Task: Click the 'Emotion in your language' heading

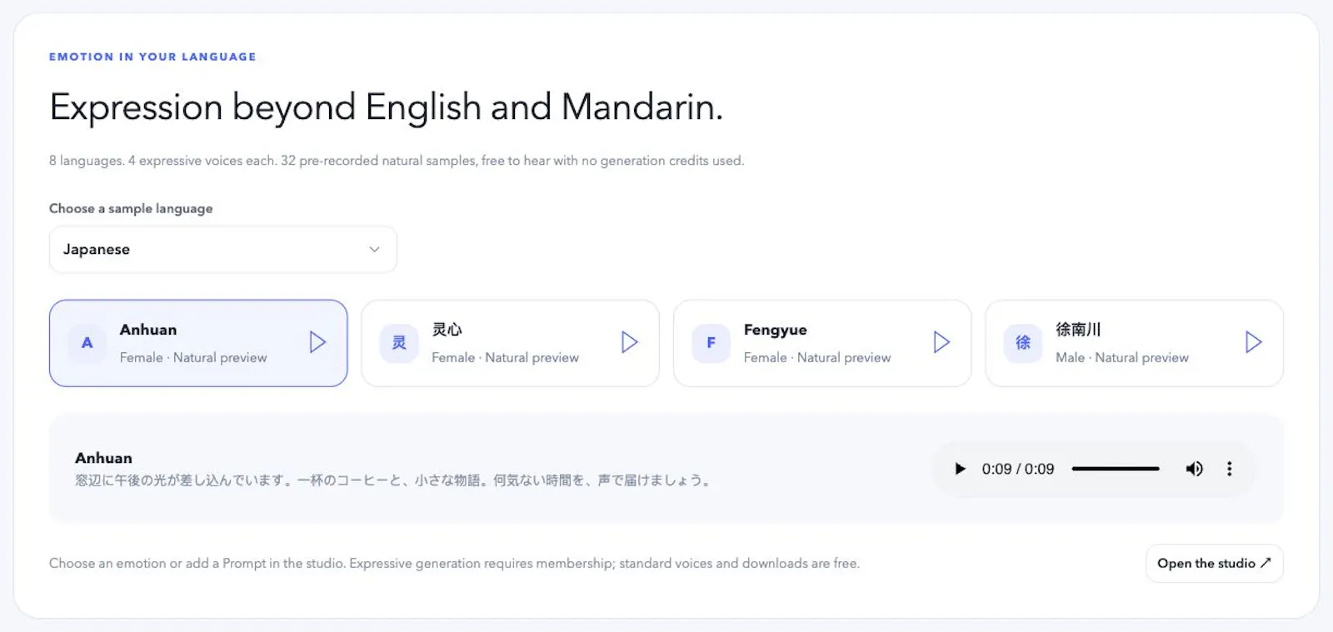Action: (152, 57)
